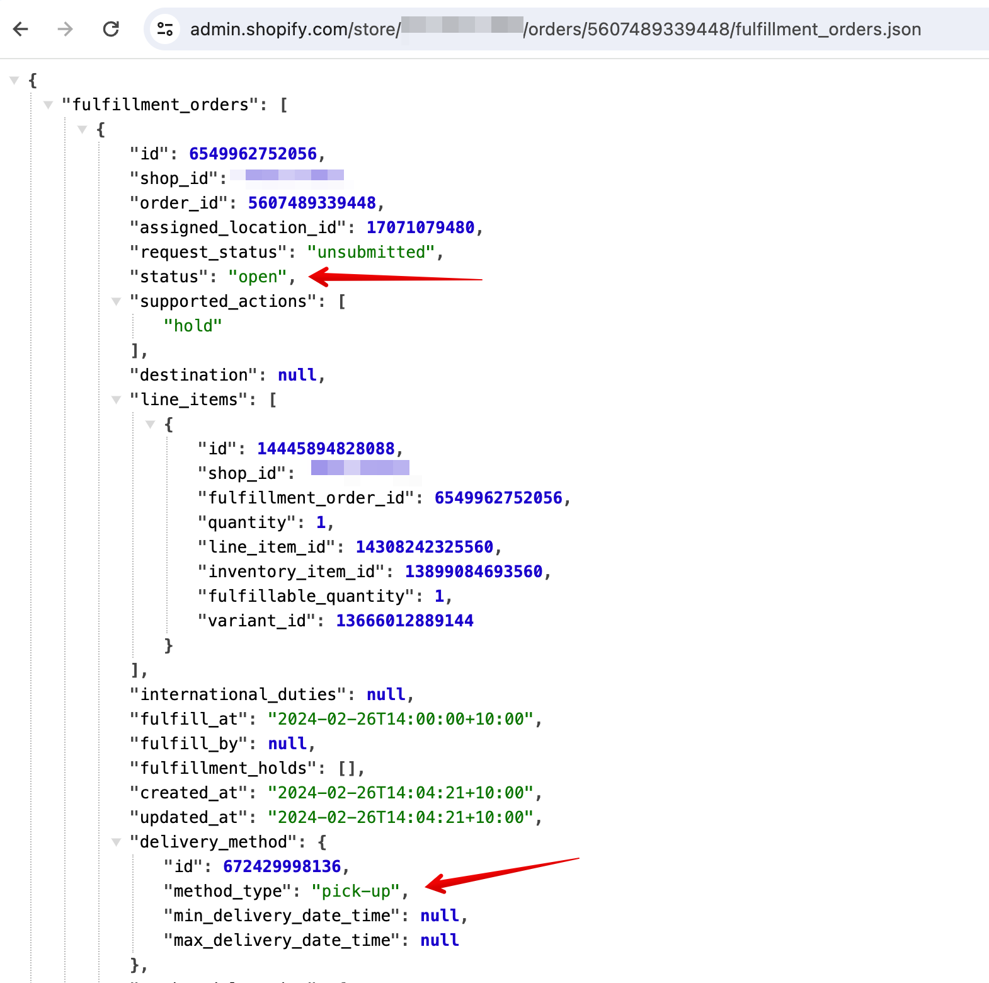The width and height of the screenshot is (989, 983).
Task: Collapse the fulfillment_orders array
Action: click(49, 105)
